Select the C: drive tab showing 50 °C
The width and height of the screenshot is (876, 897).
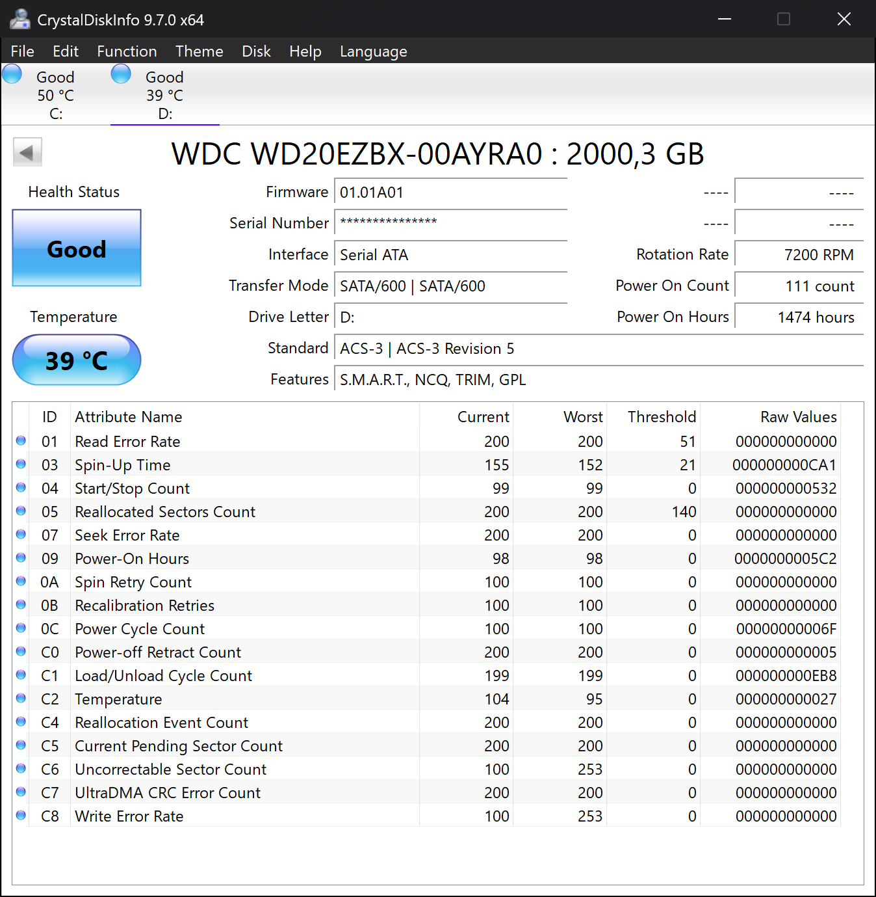55,94
